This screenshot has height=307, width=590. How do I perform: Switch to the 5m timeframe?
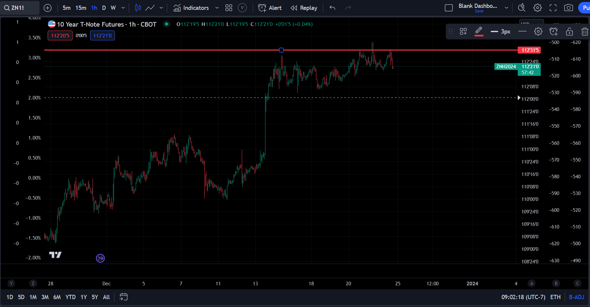tap(66, 8)
